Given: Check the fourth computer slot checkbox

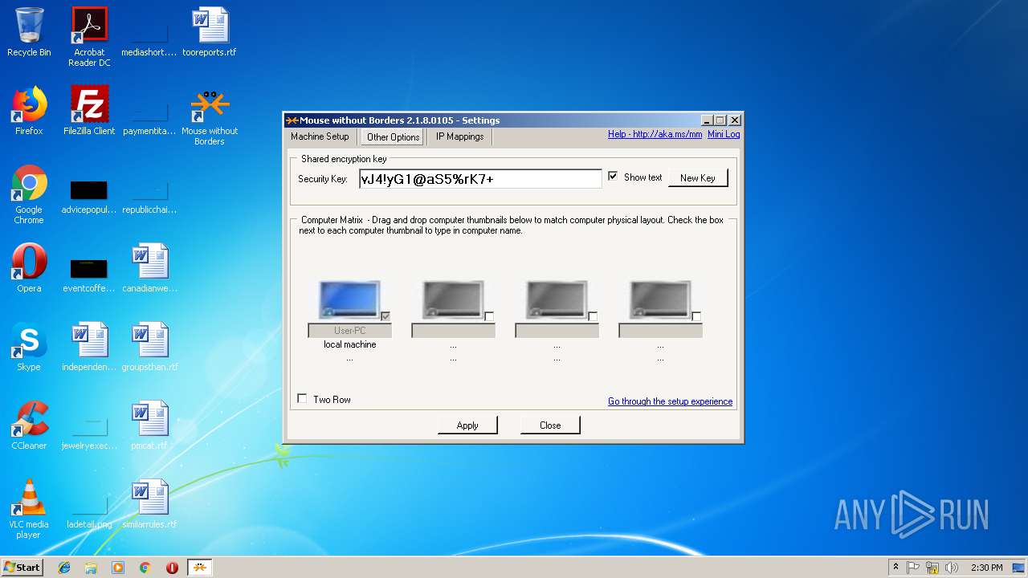Looking at the screenshot, I should tap(696, 316).
